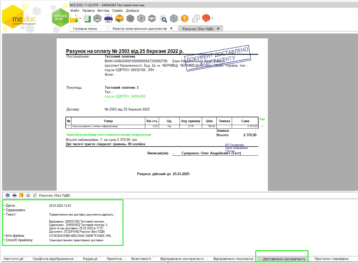This screenshot has width=358, height=263.
Task: Open the Сервіс menu
Action: (x=118, y=11)
